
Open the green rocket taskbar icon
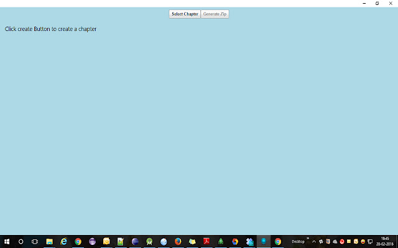(x=221, y=241)
